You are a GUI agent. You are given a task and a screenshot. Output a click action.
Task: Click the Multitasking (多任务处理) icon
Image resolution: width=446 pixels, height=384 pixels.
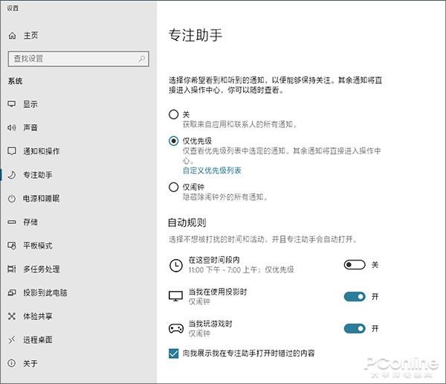(11, 269)
